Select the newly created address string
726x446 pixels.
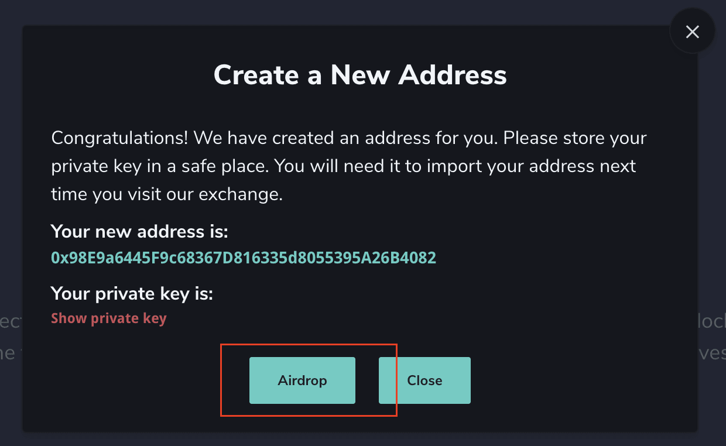244,258
